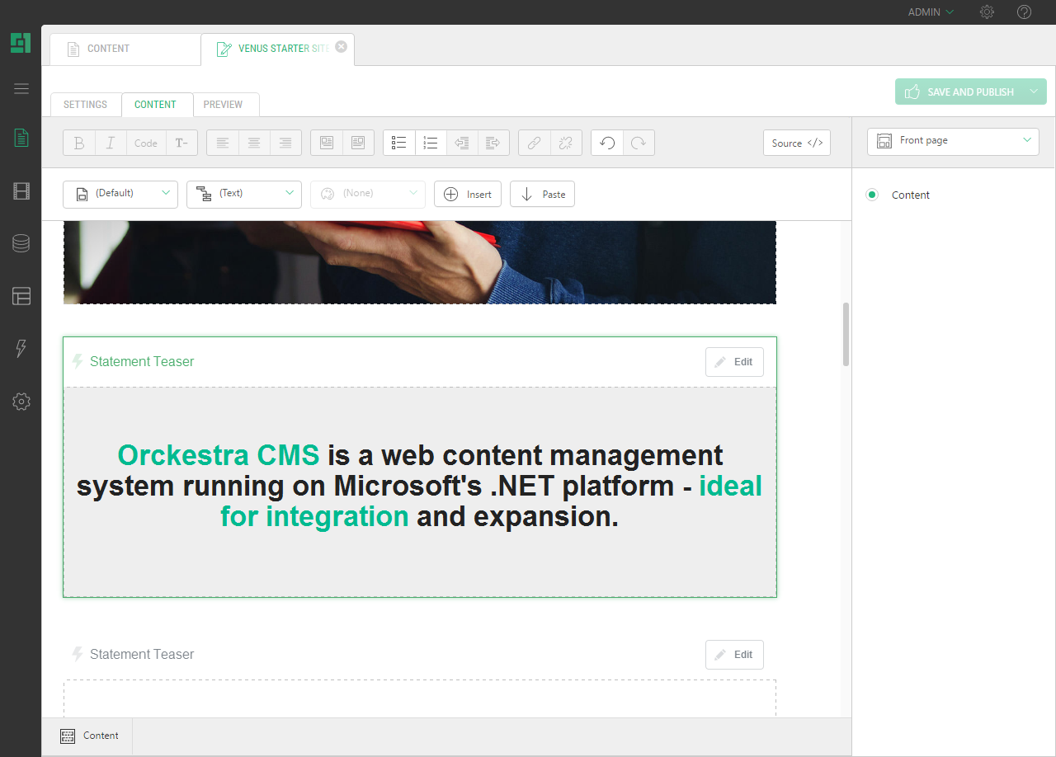Open the Media perspective in sidebar

click(x=21, y=192)
